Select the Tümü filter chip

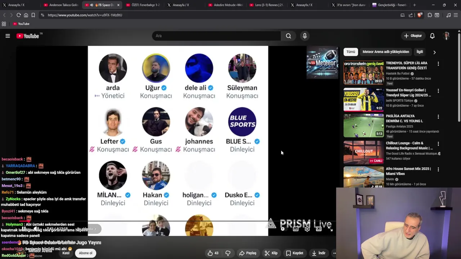point(351,52)
